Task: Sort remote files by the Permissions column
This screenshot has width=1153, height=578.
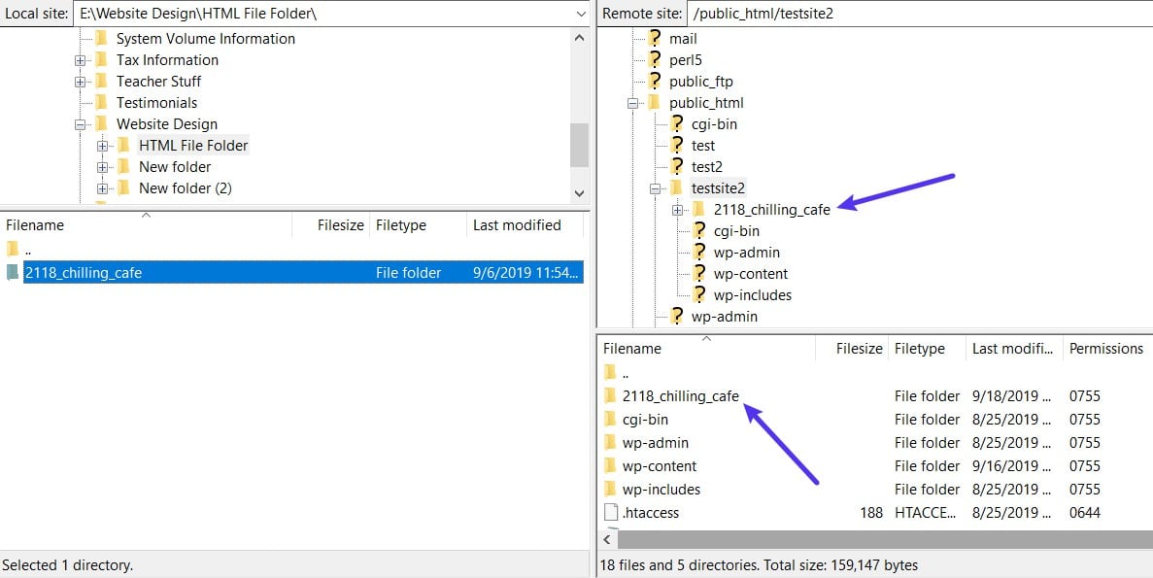Action: pos(1105,348)
